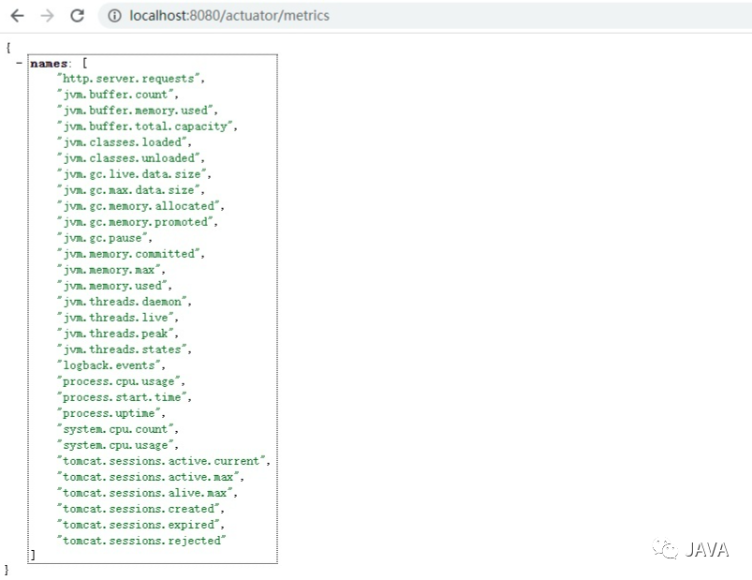
Task: Select "http.server.requests" metric name
Action: (128, 79)
